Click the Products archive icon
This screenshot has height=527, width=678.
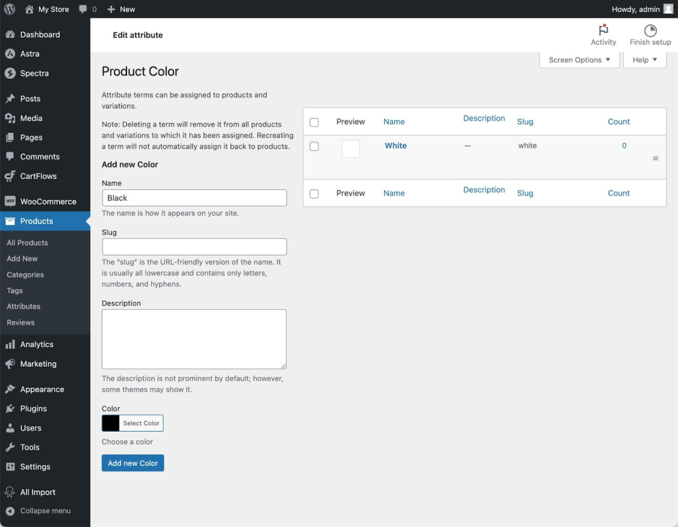click(10, 221)
